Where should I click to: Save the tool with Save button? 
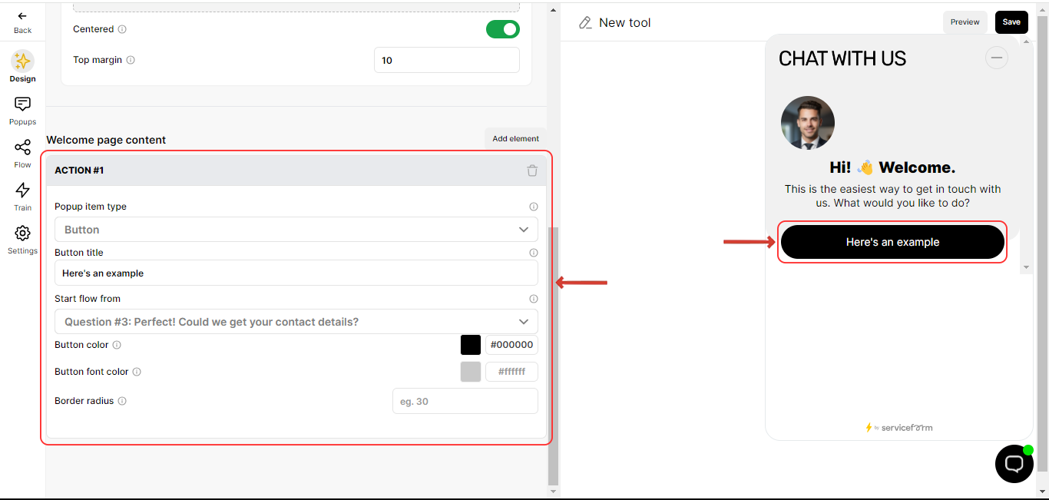point(1011,22)
